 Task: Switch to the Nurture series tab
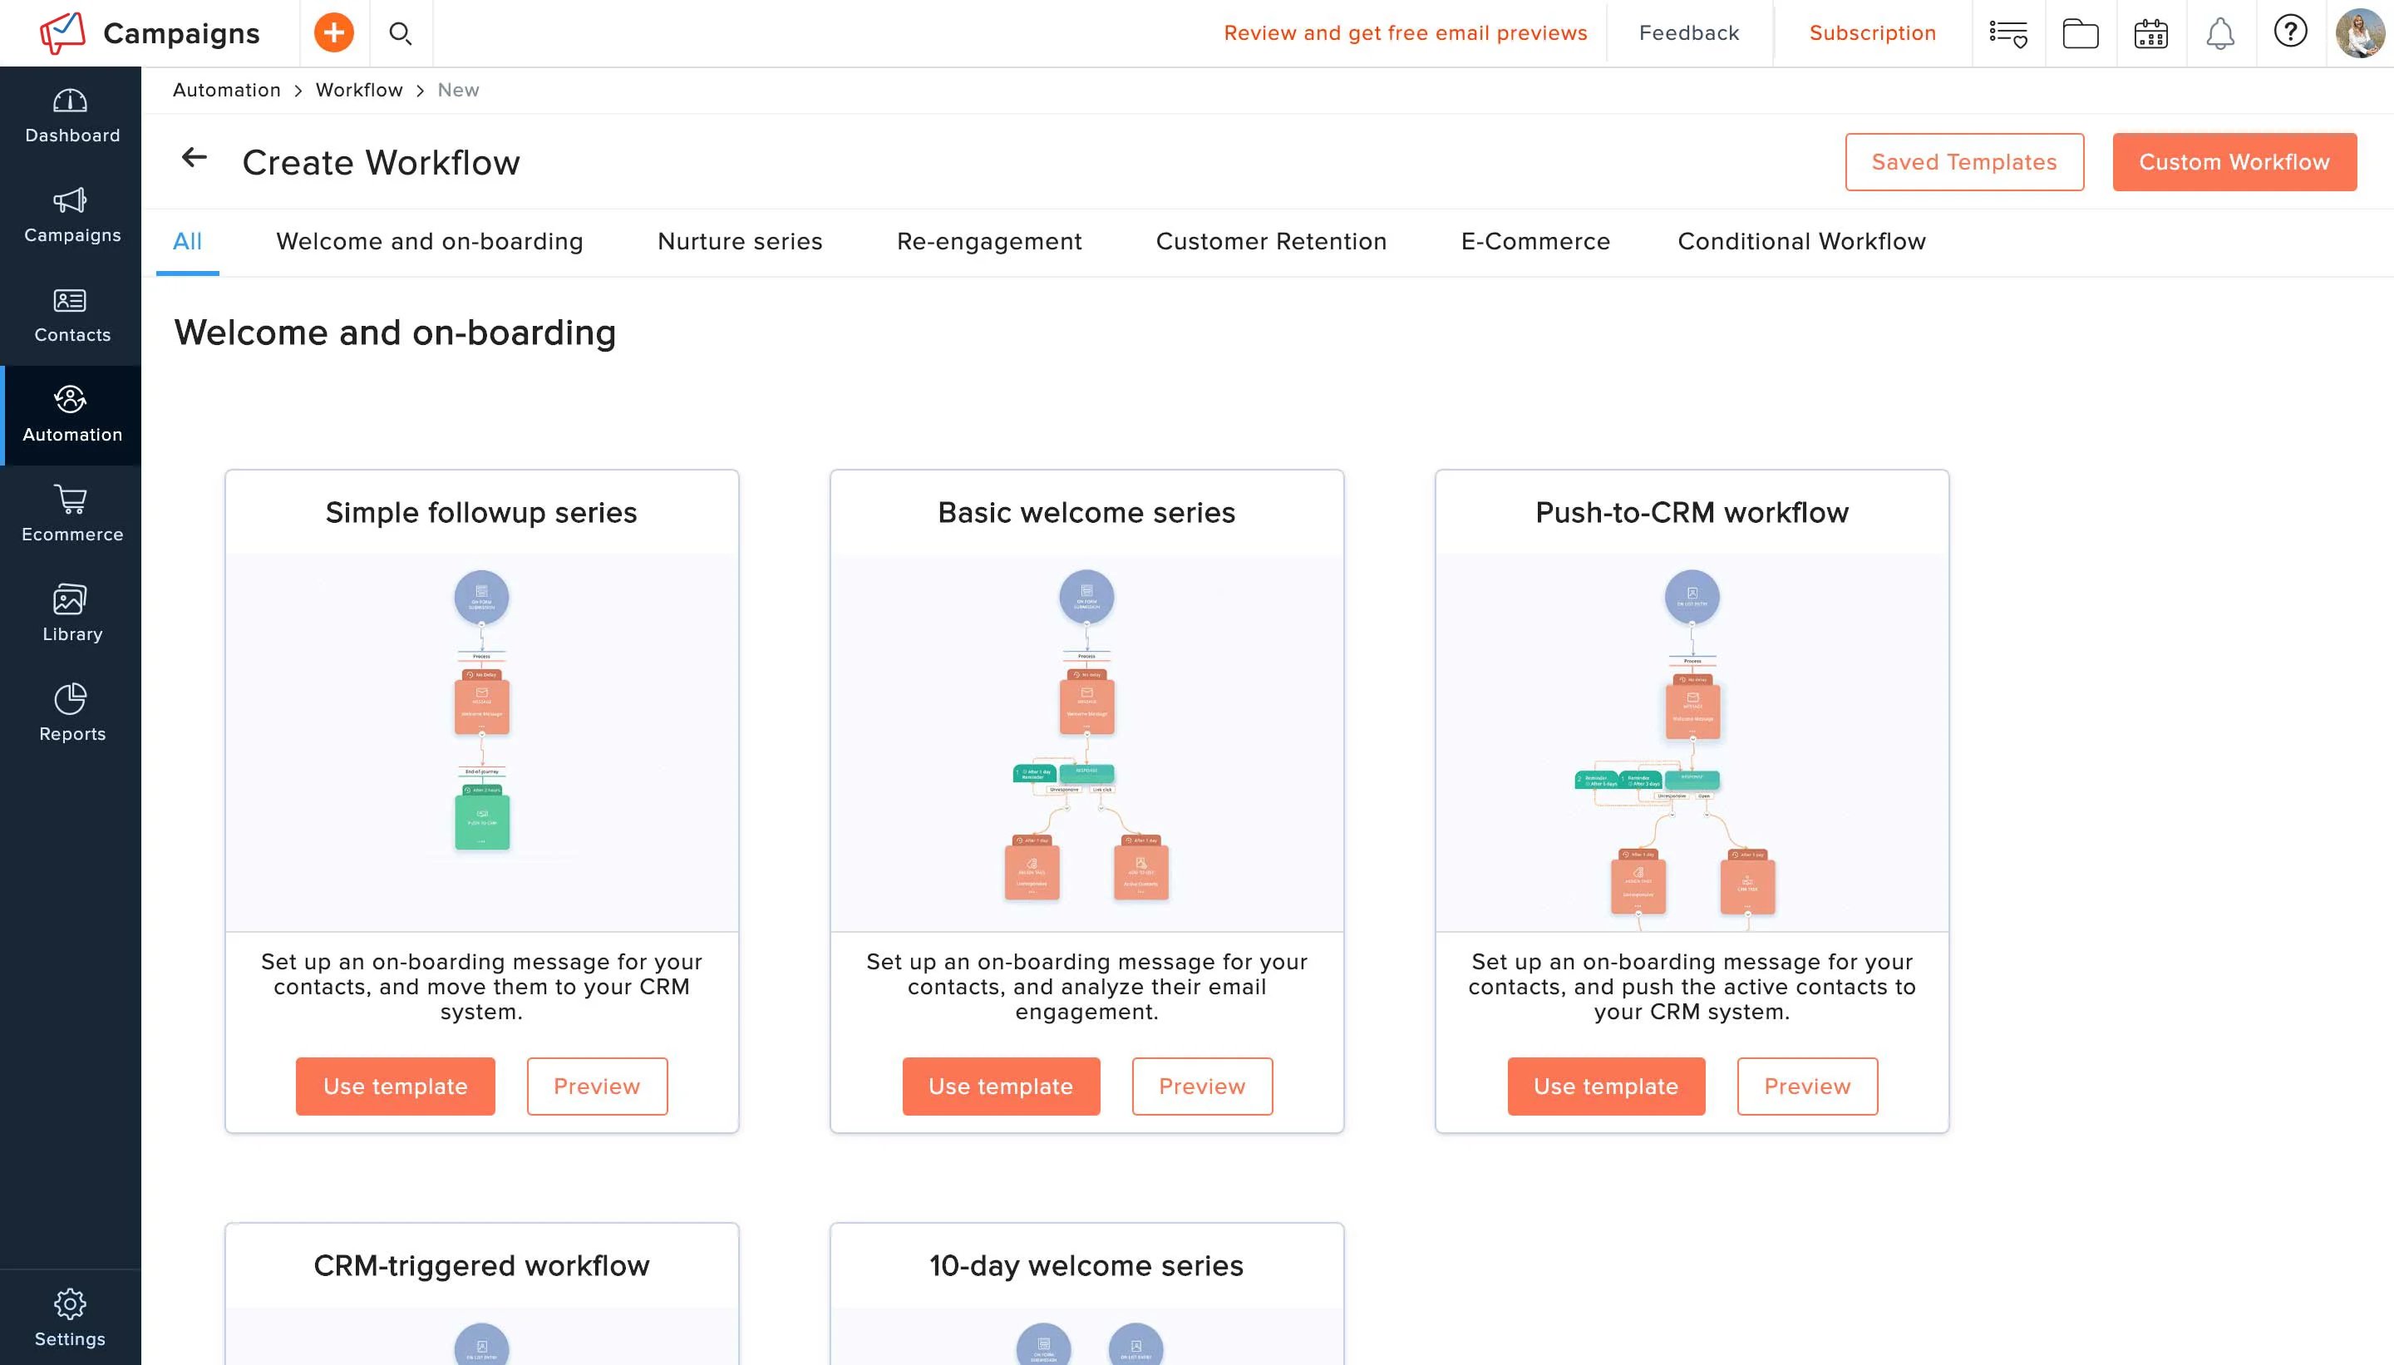coord(740,241)
